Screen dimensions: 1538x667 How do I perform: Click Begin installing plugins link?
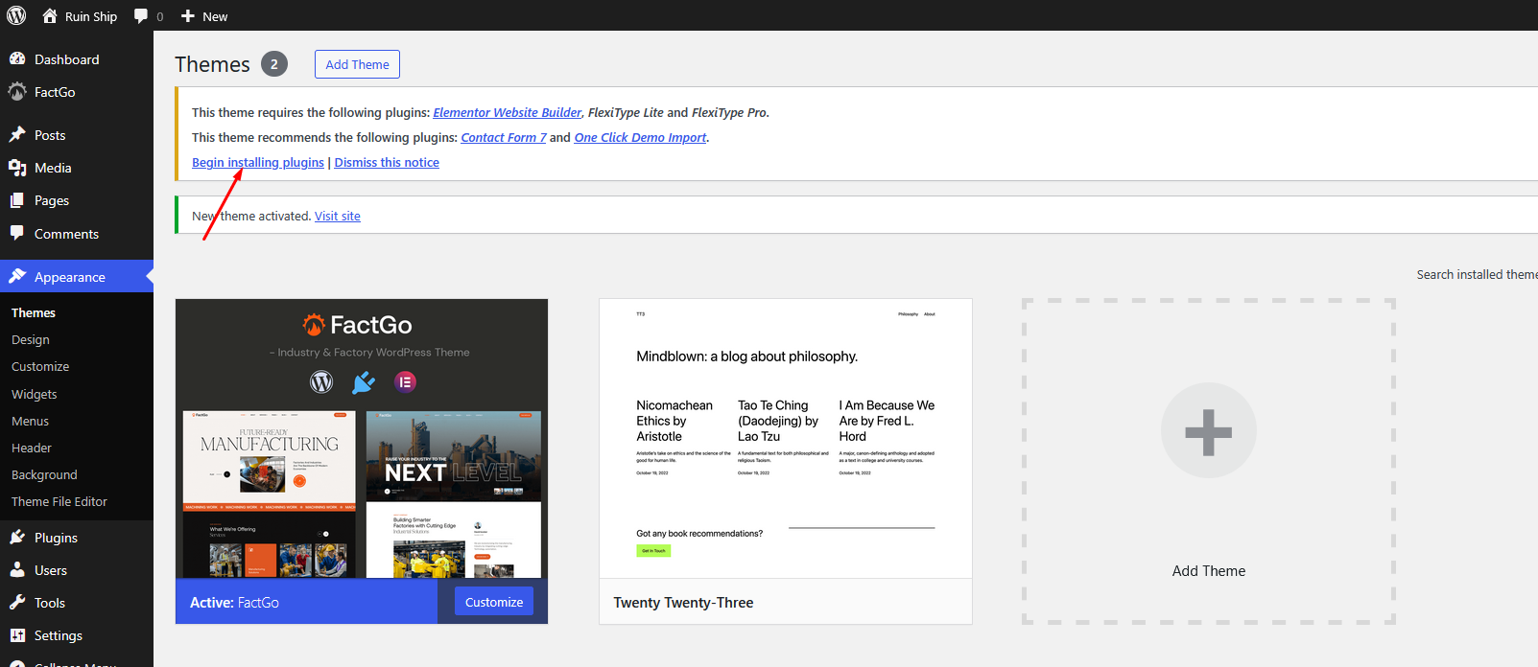tap(258, 162)
